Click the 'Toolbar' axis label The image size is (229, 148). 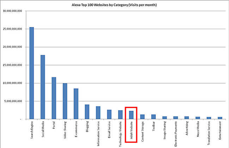[x=154, y=126]
